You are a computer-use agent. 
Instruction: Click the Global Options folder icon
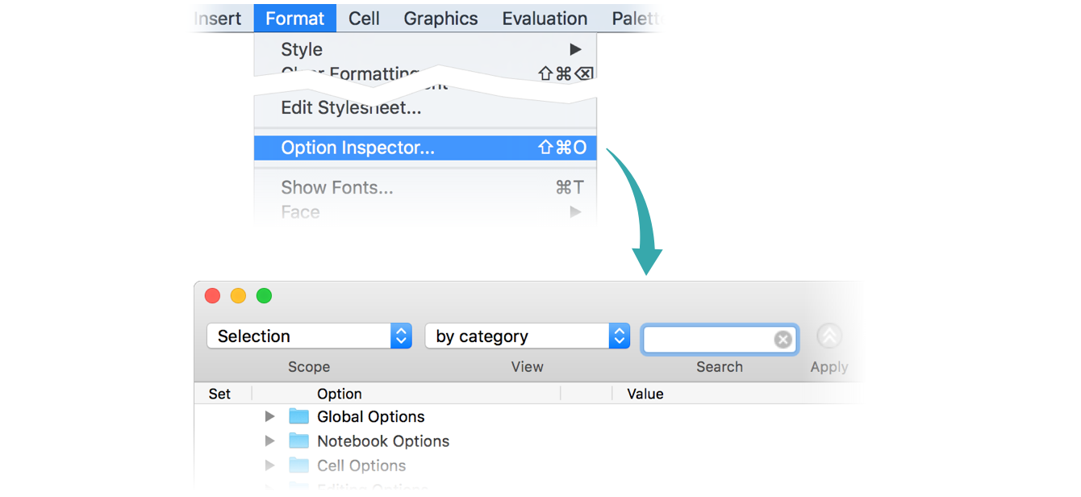(299, 417)
